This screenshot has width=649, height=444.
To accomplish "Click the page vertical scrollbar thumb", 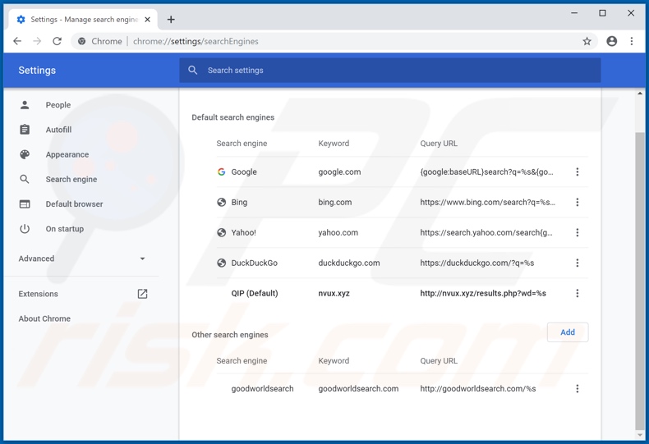I will coord(639,282).
